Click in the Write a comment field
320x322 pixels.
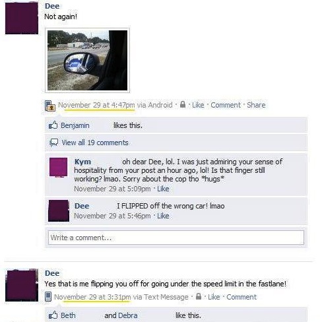pos(176,238)
